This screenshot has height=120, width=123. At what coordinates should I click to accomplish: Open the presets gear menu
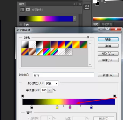click(88, 37)
